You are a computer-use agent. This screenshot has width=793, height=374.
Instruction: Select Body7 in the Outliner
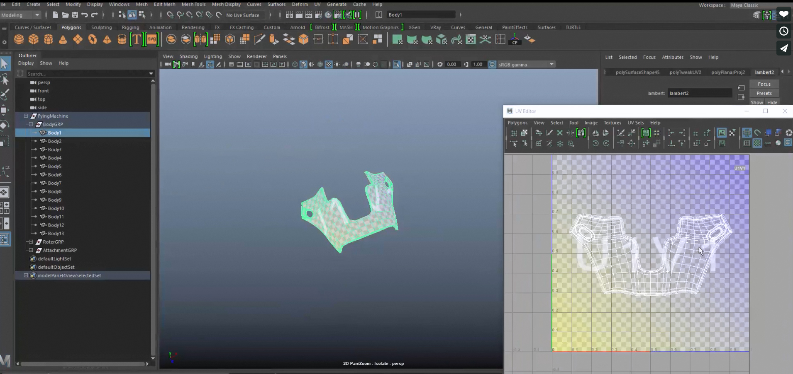(x=54, y=183)
